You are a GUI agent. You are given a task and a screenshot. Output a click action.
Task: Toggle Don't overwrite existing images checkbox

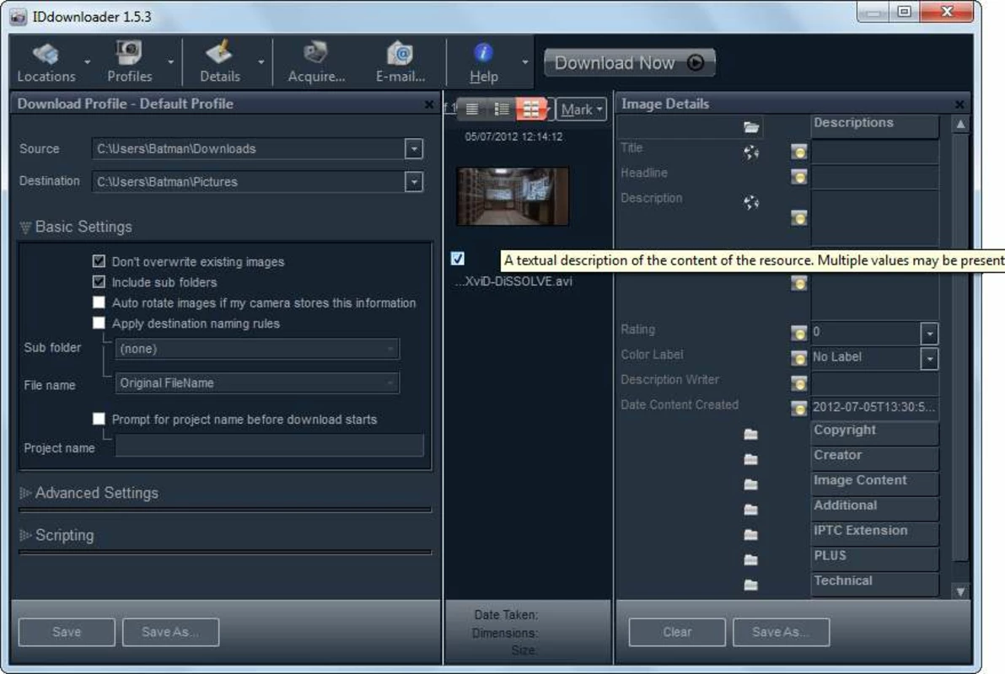tap(99, 261)
